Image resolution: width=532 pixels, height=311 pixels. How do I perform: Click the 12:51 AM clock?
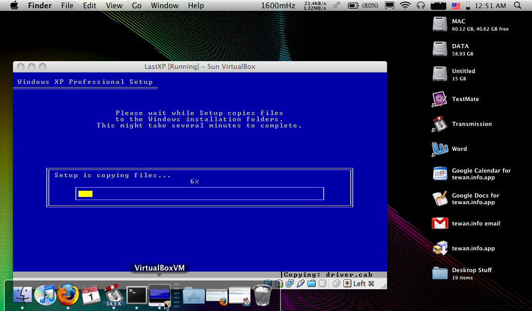tap(490, 5)
